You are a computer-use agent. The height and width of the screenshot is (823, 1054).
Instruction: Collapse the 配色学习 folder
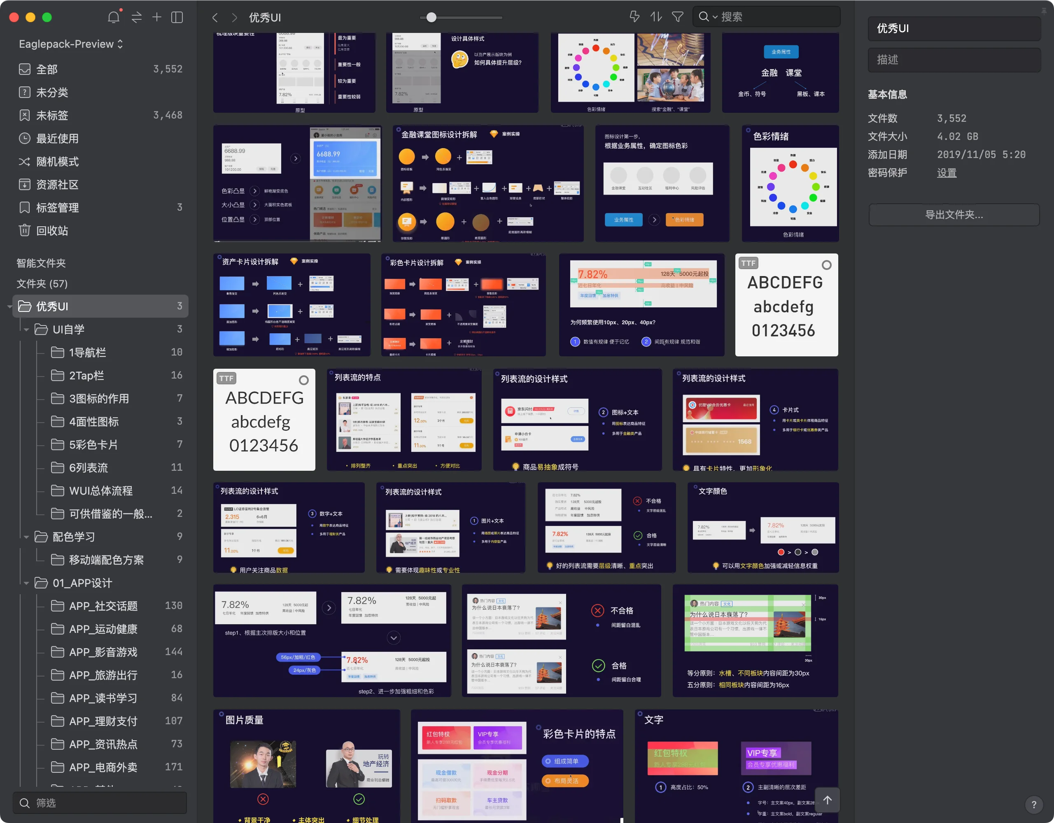coord(26,537)
